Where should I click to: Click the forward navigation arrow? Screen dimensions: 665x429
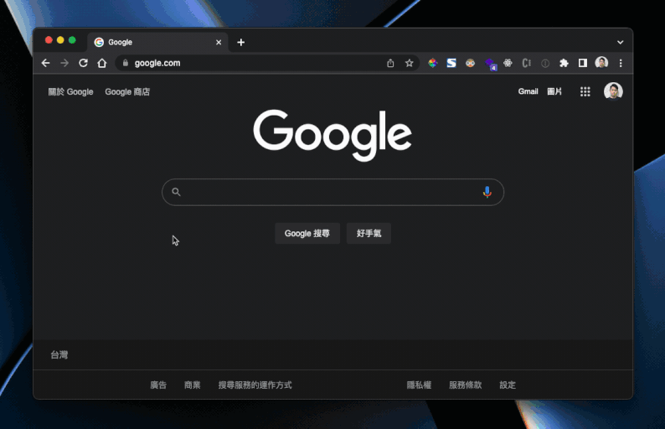click(x=64, y=63)
